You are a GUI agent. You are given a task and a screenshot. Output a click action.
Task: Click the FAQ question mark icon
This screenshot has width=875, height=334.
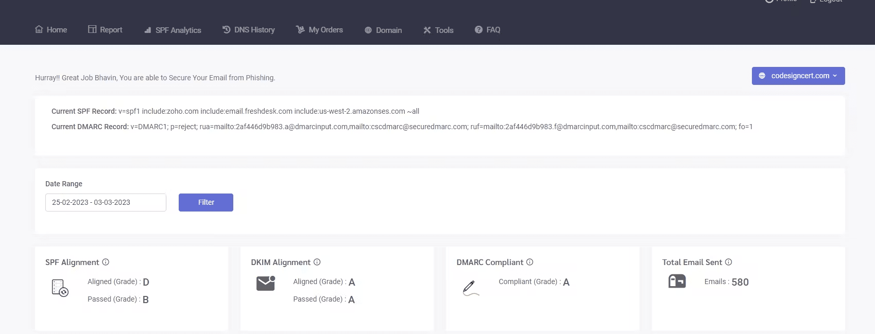click(x=478, y=30)
